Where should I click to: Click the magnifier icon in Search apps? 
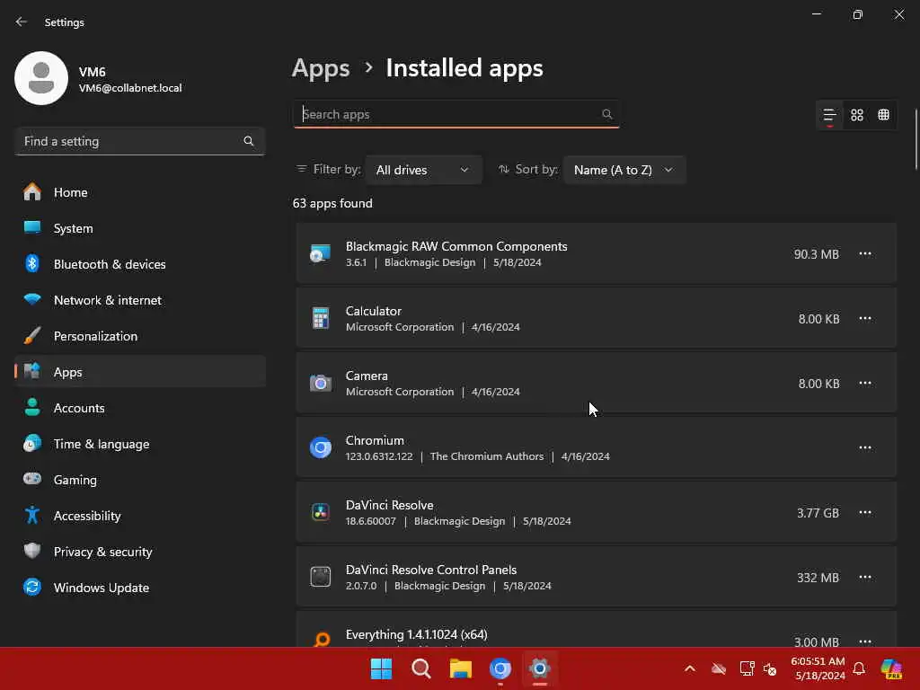point(607,114)
